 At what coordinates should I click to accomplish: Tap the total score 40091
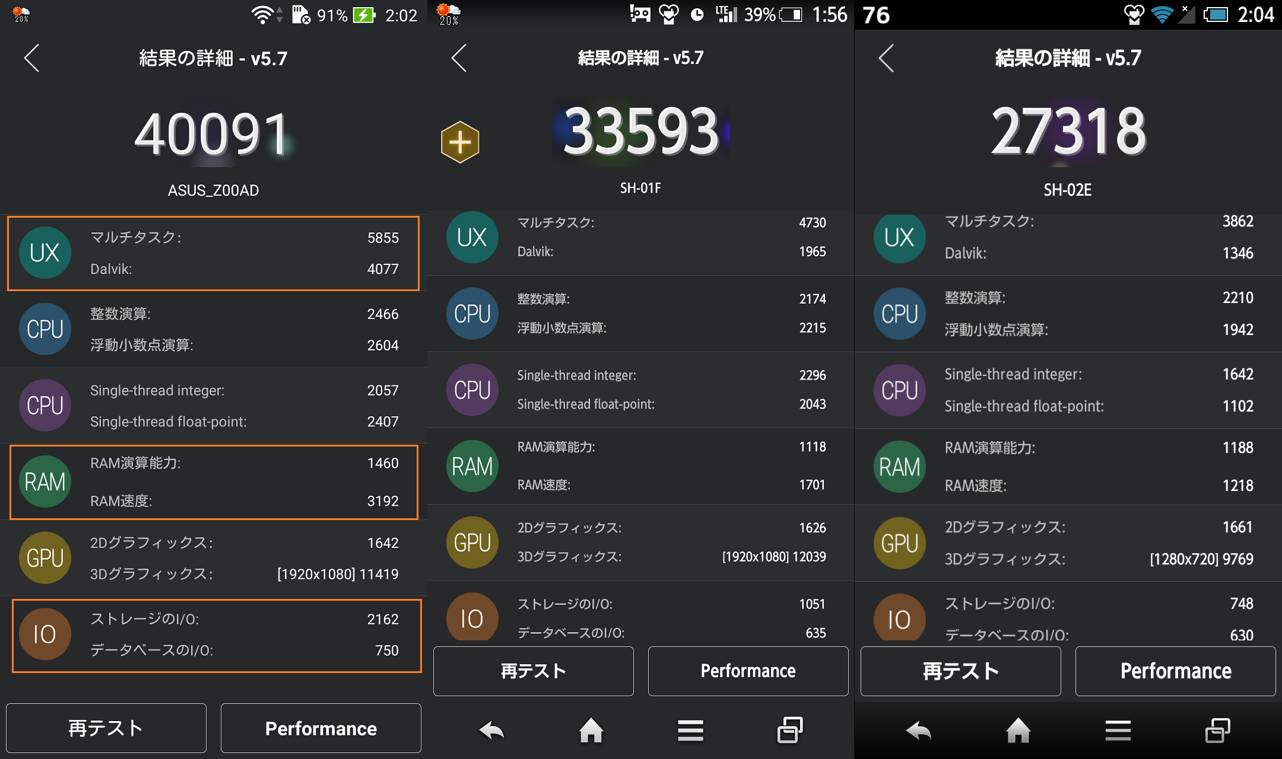point(212,135)
